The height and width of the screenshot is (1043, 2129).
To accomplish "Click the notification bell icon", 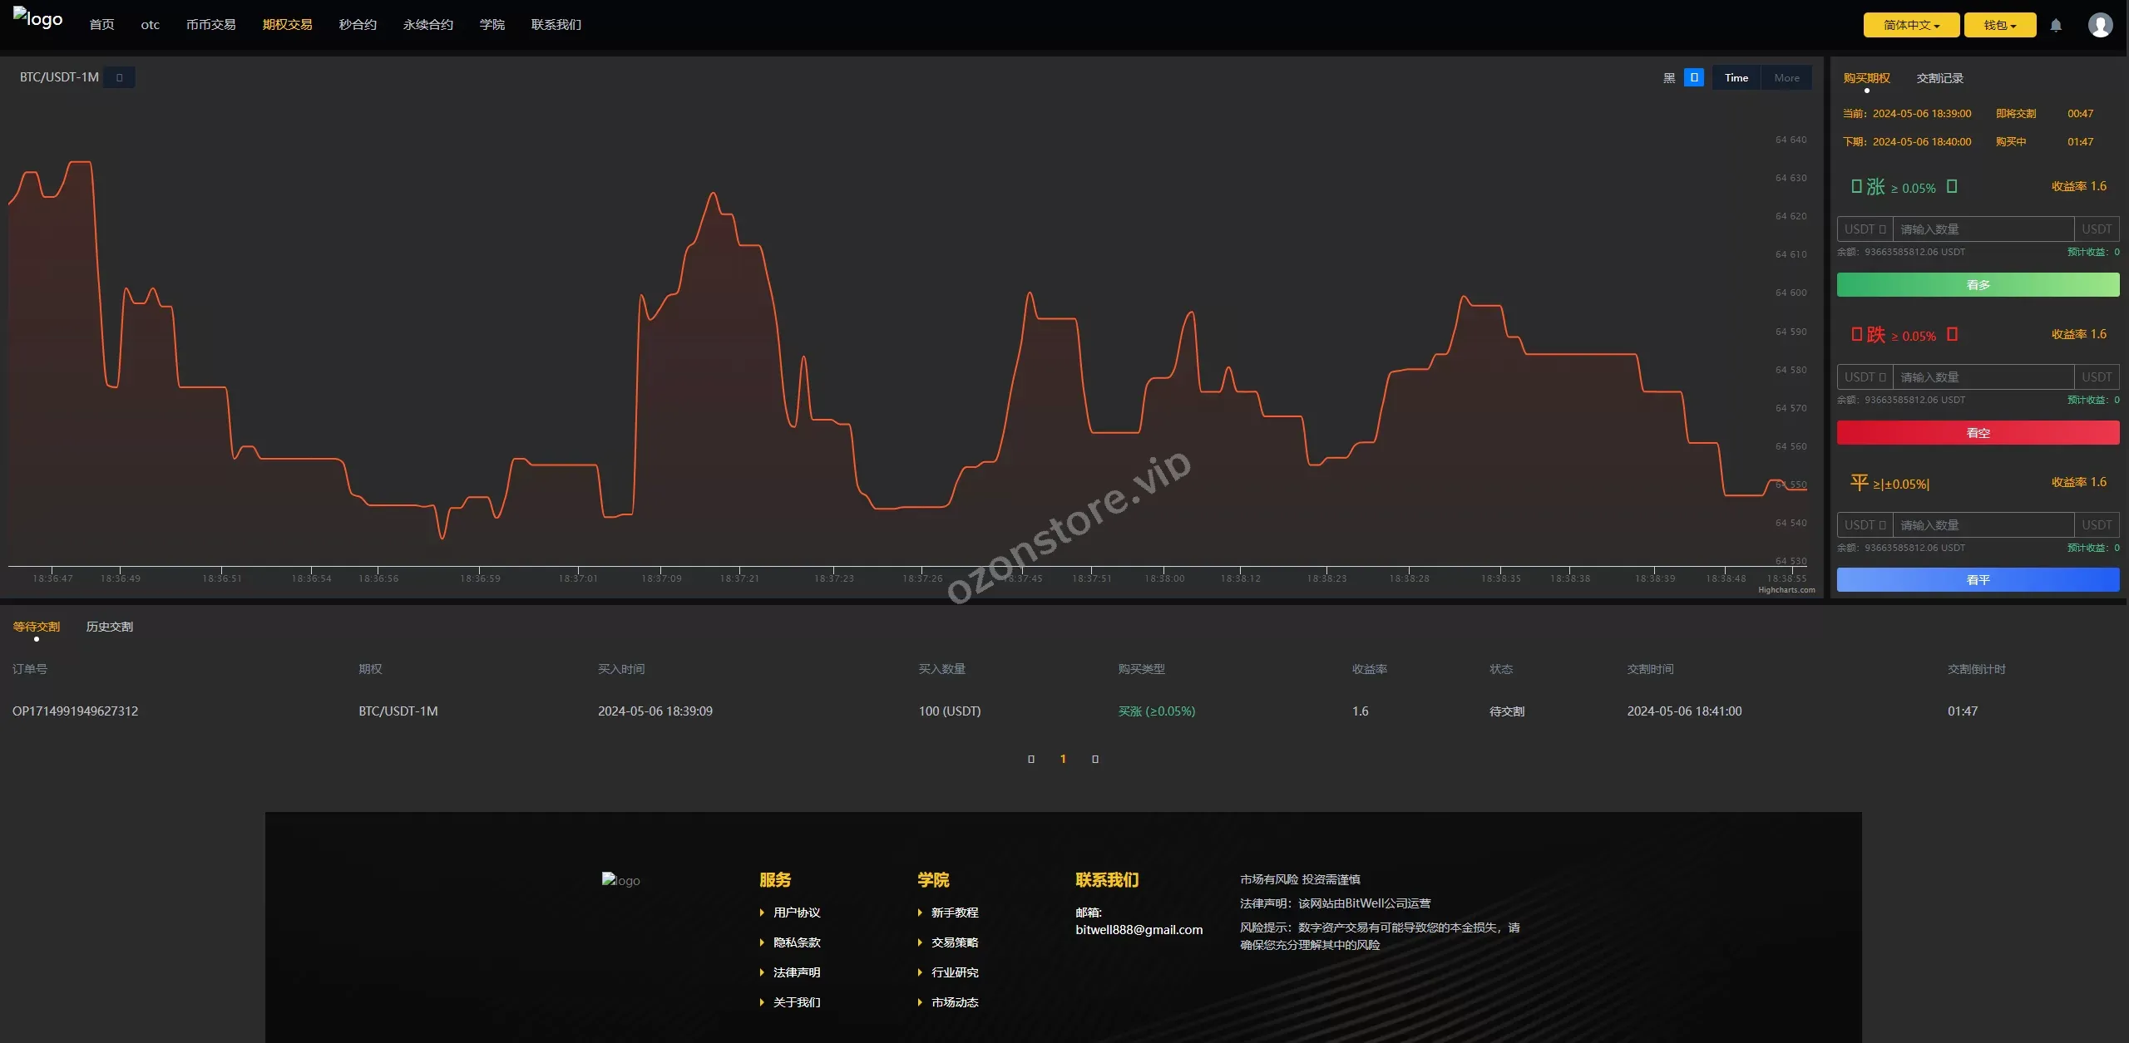I will tap(2055, 25).
